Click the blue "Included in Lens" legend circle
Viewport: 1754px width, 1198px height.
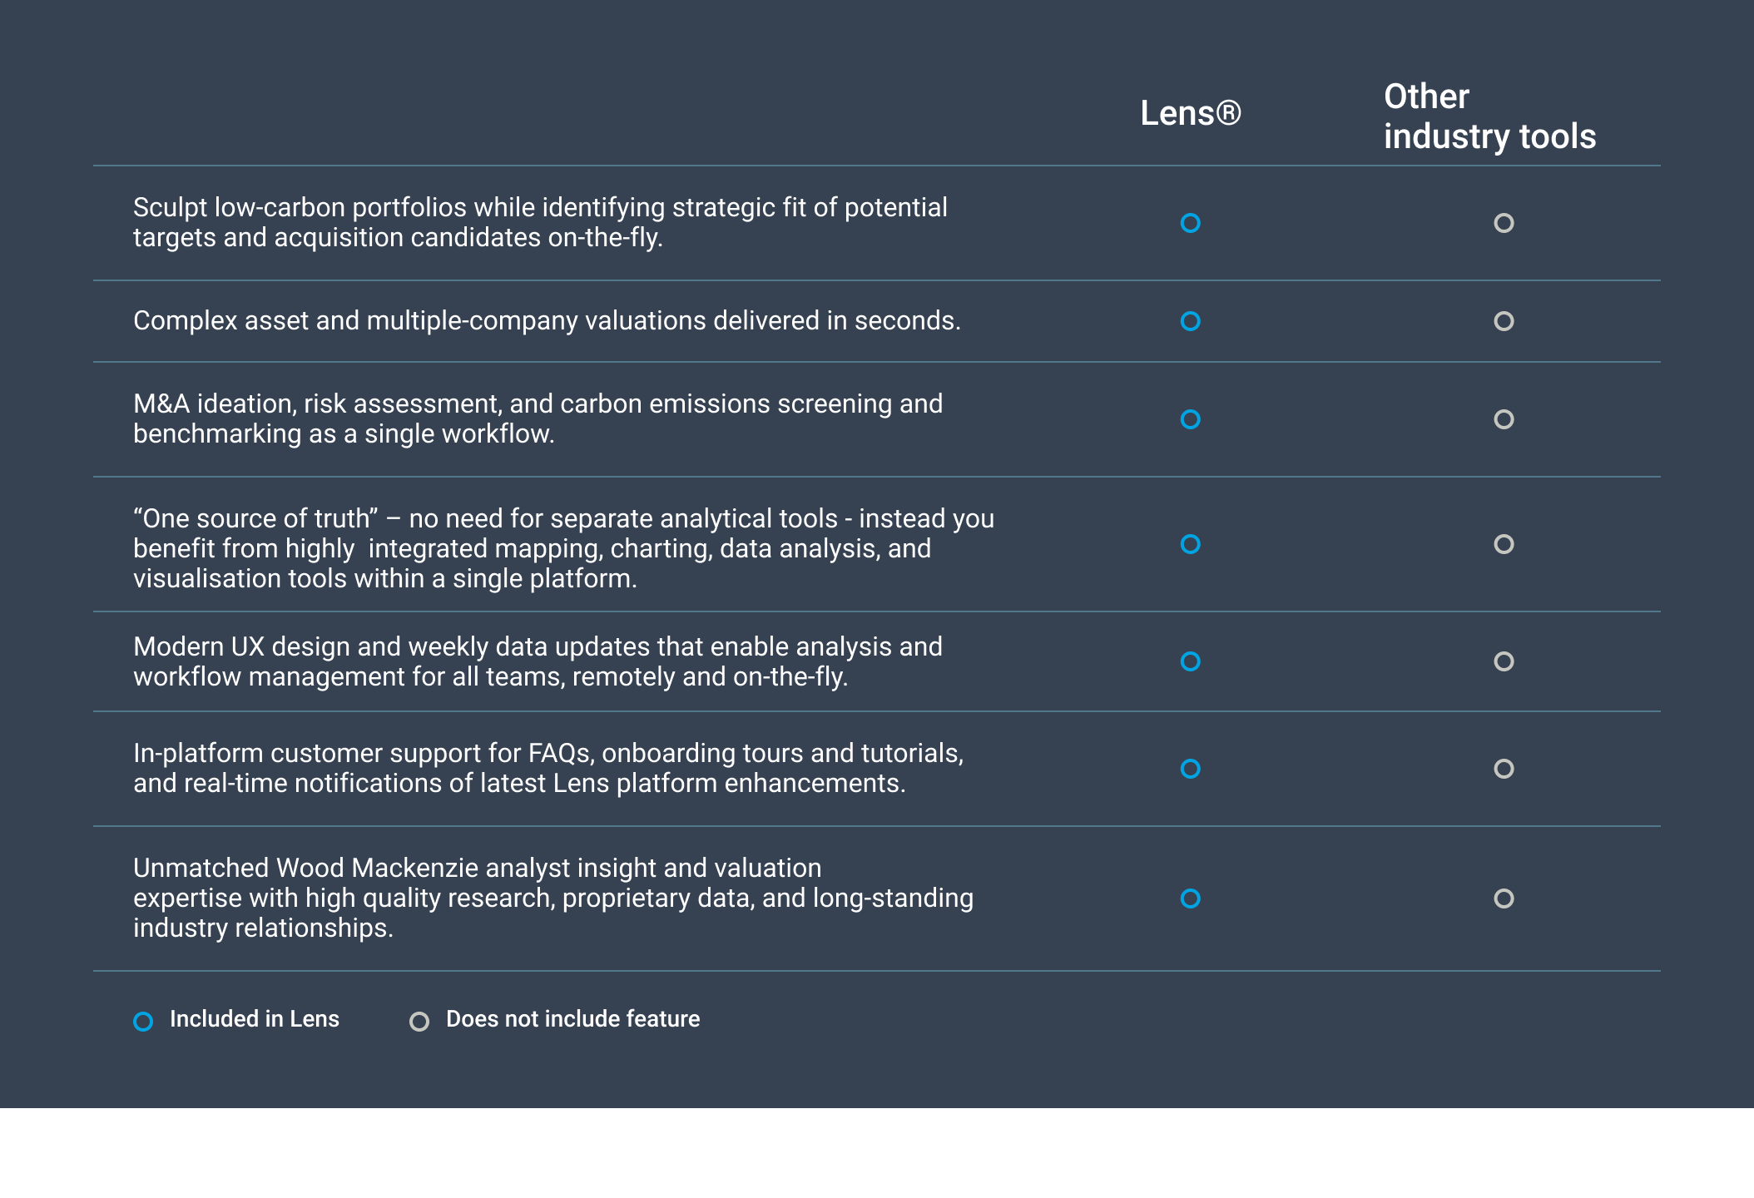(x=143, y=1022)
